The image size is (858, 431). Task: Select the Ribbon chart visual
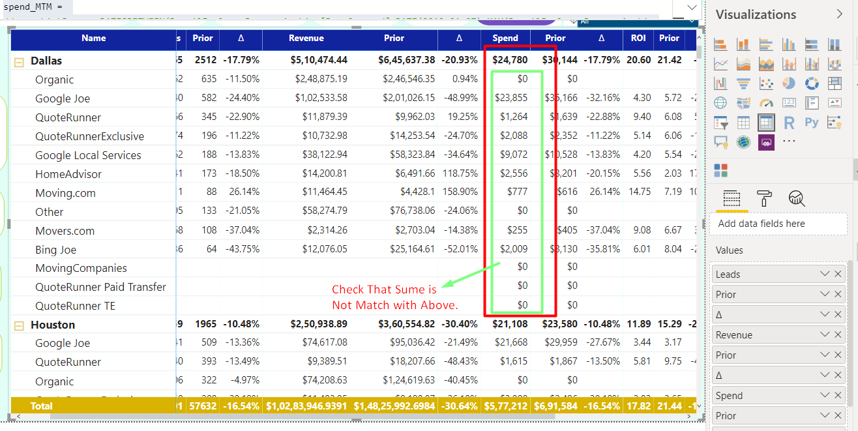835,64
